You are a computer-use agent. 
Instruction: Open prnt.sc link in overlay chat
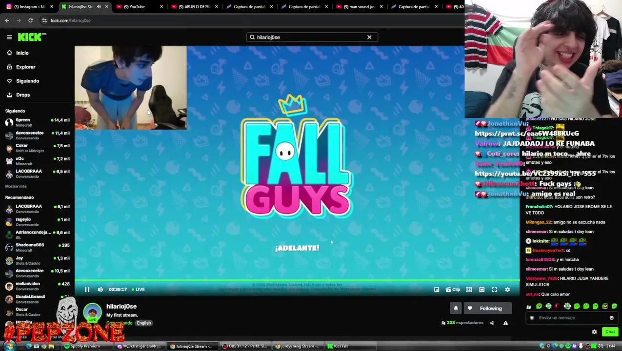click(526, 133)
